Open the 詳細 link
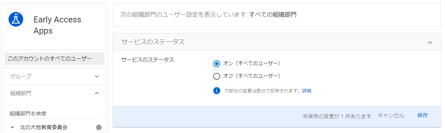 307,91
